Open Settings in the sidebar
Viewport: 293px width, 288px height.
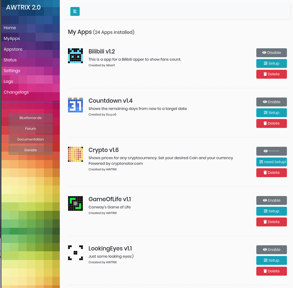[x=12, y=71]
